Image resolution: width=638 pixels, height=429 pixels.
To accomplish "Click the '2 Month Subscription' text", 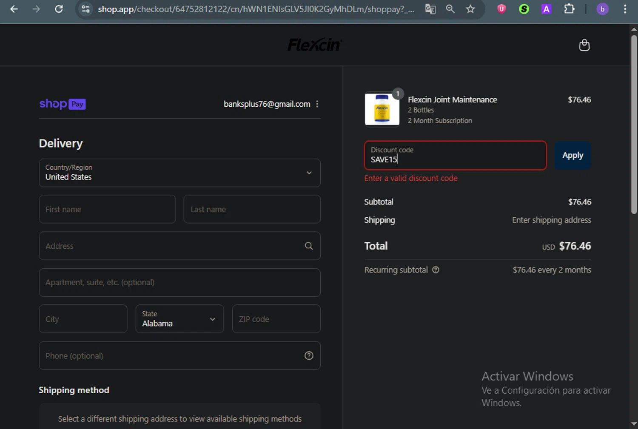I will pyautogui.click(x=440, y=121).
